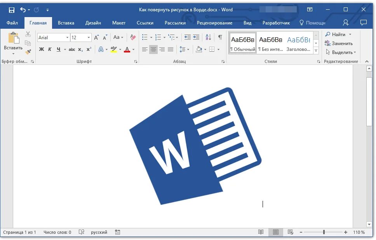Image resolution: width=376 pixels, height=240 pixels.
Task: Open the Выделить select dropdown
Action: pos(341,52)
